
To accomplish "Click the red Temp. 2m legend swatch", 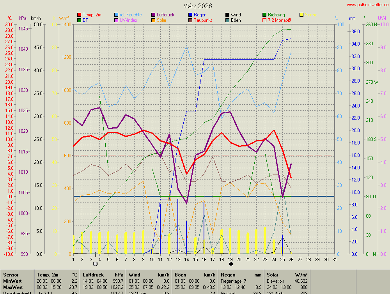I will click(x=80, y=15).
